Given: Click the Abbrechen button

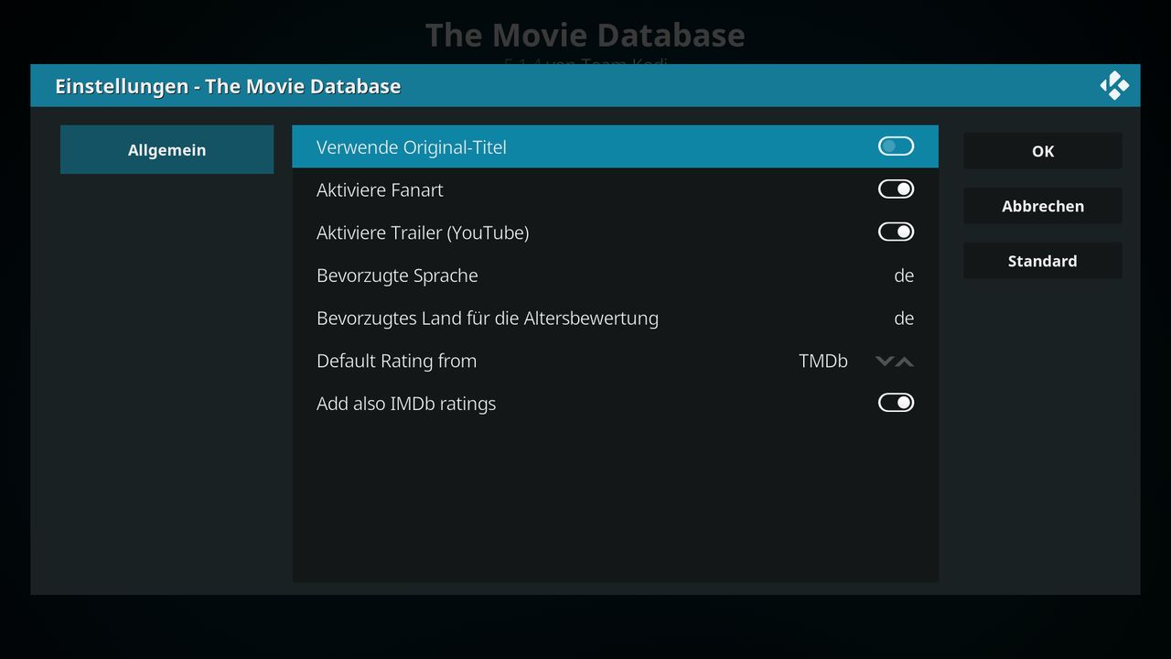Looking at the screenshot, I should pos(1043,206).
